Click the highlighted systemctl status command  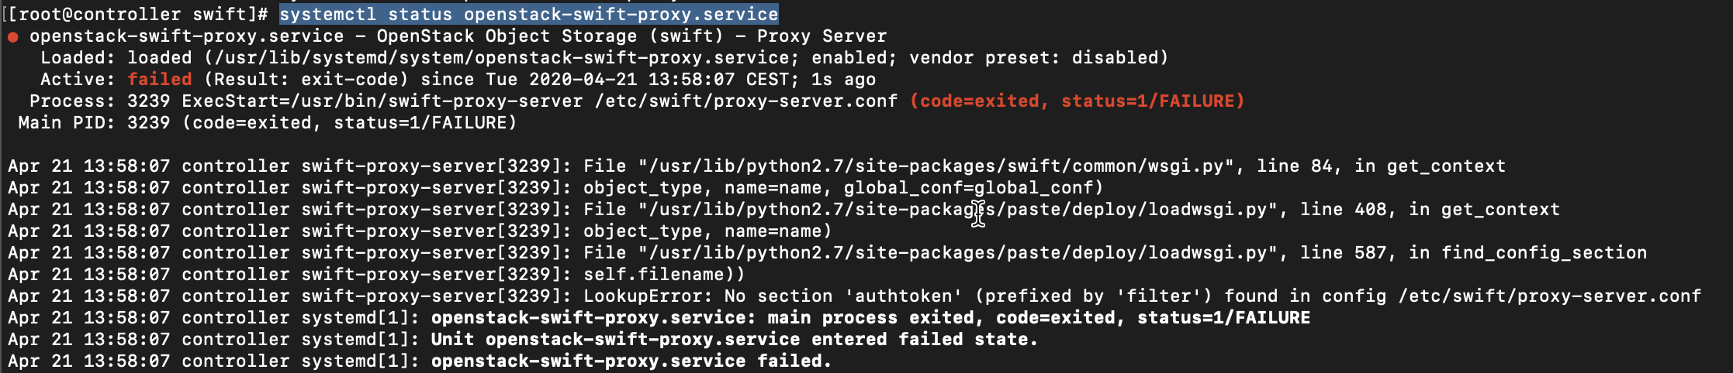[x=528, y=15]
